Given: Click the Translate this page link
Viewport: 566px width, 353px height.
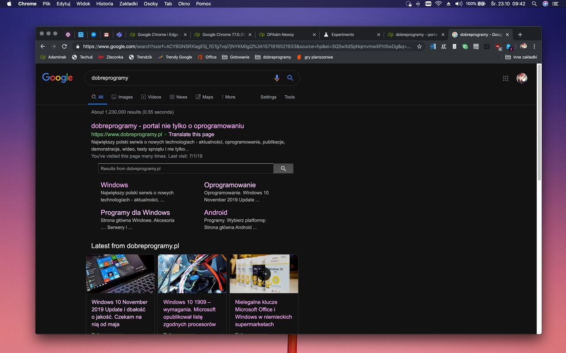Looking at the screenshot, I should tap(191, 135).
